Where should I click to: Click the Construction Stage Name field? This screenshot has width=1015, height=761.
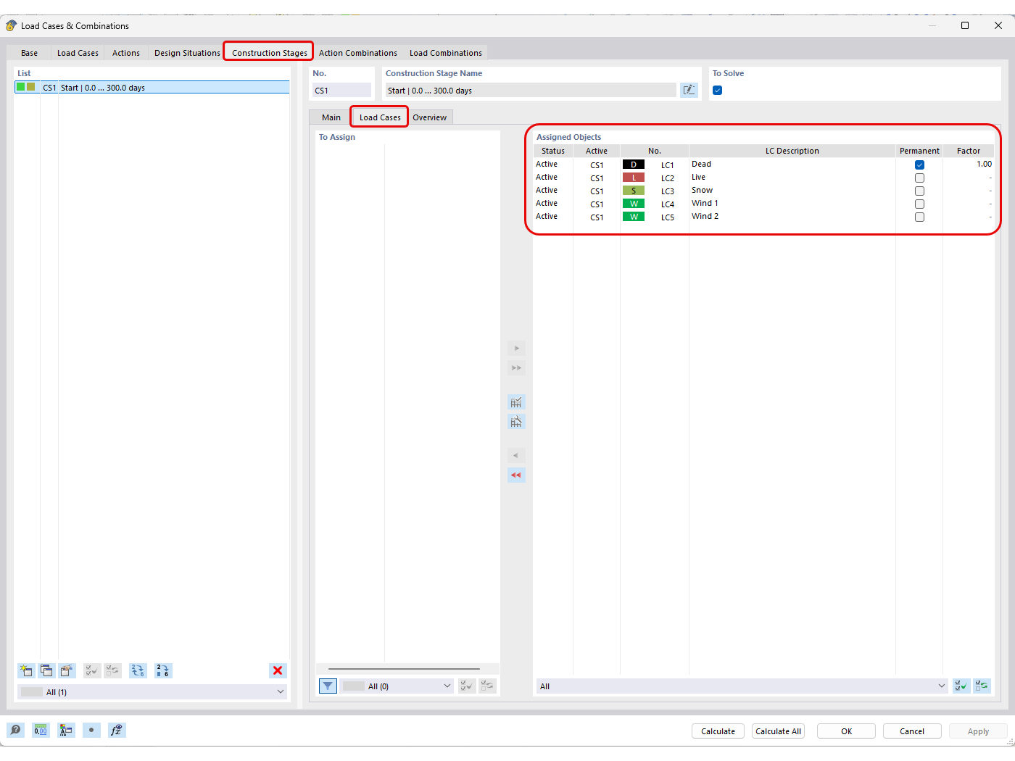[x=531, y=90]
